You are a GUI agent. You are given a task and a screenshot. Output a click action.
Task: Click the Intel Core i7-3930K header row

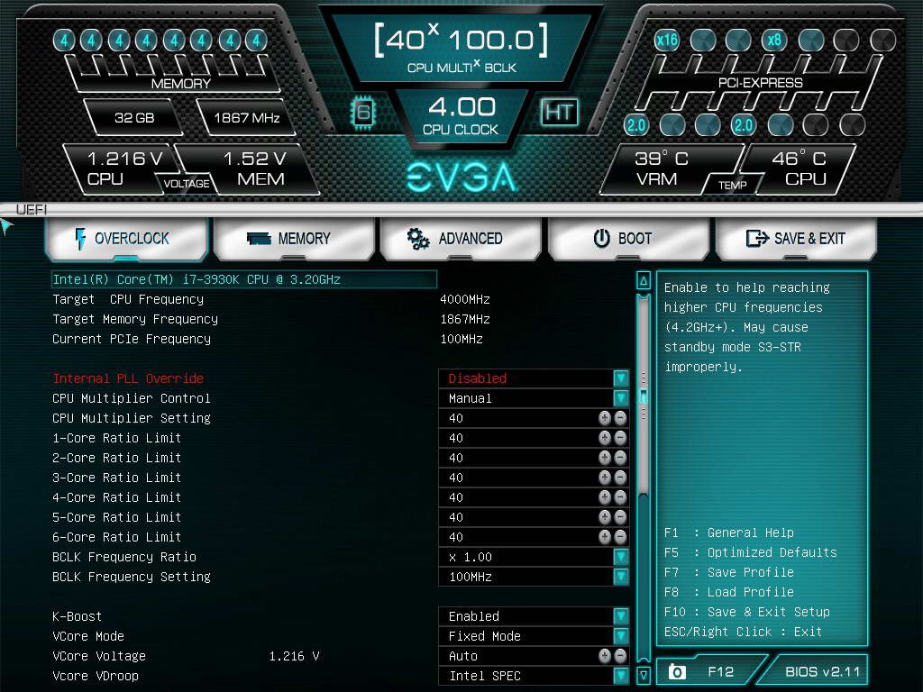pyautogui.click(x=243, y=279)
